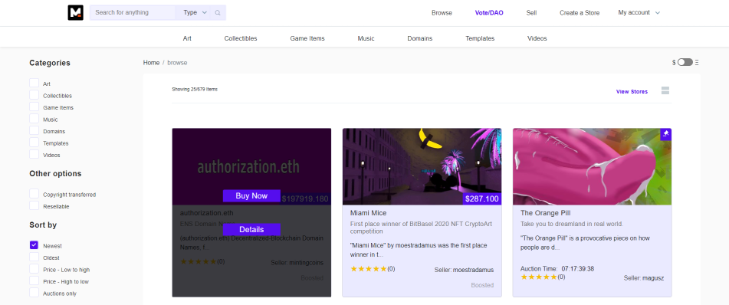Expand the My account dropdown
The height and width of the screenshot is (305, 729).
tap(639, 12)
